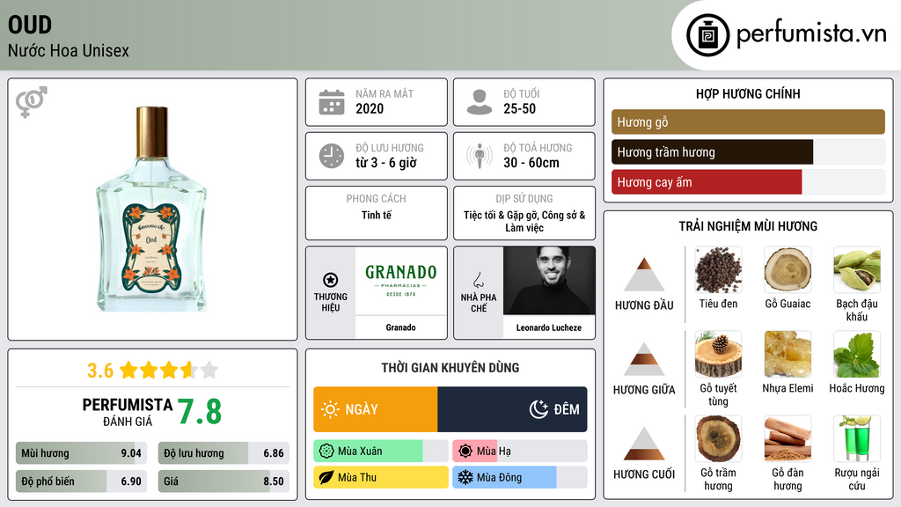Click the clock icon beside Độ lưu hương

click(x=332, y=156)
